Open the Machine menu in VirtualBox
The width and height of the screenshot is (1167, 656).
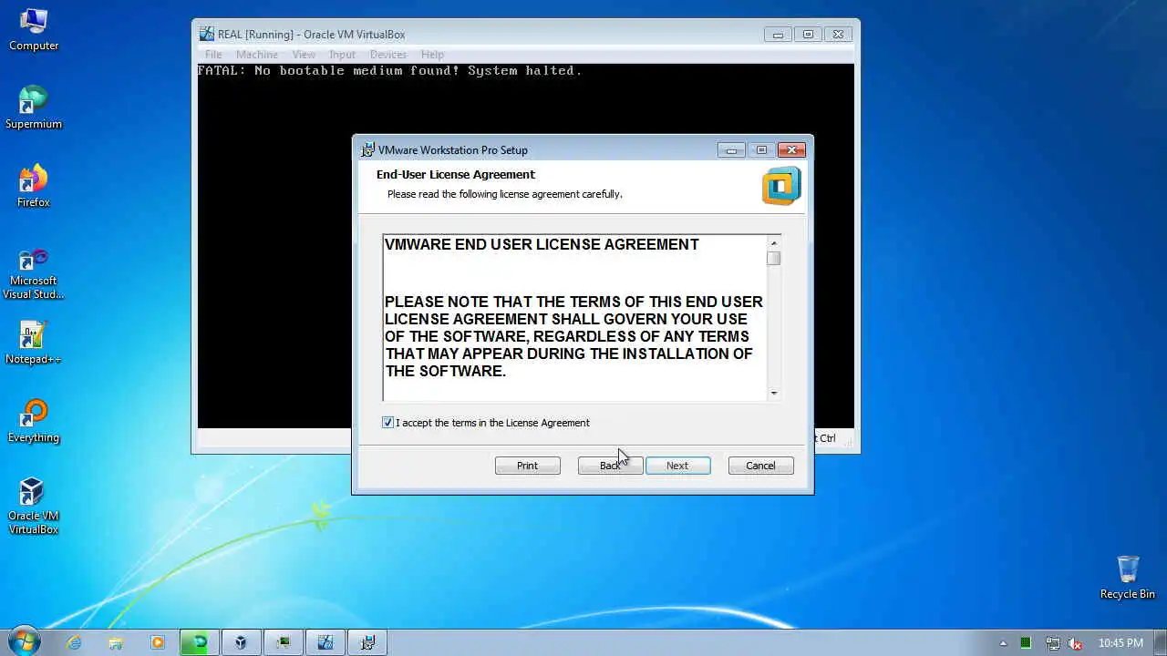[x=257, y=55]
